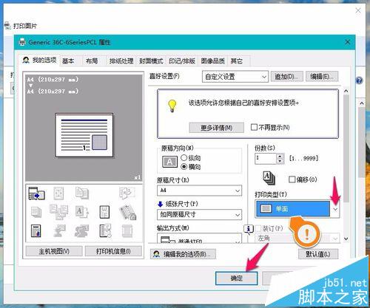Close the 打印图片 window behind
The image size is (370, 308).
(358, 10)
